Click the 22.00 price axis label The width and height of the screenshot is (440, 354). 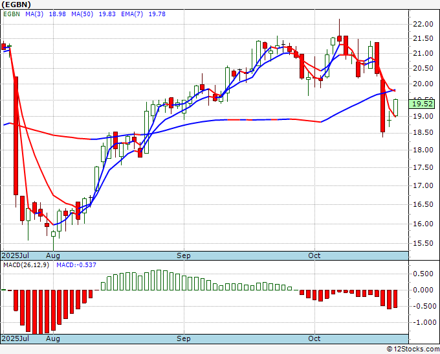click(423, 25)
